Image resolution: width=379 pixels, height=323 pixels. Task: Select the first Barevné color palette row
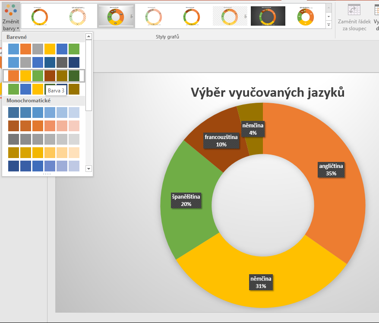[x=44, y=49]
